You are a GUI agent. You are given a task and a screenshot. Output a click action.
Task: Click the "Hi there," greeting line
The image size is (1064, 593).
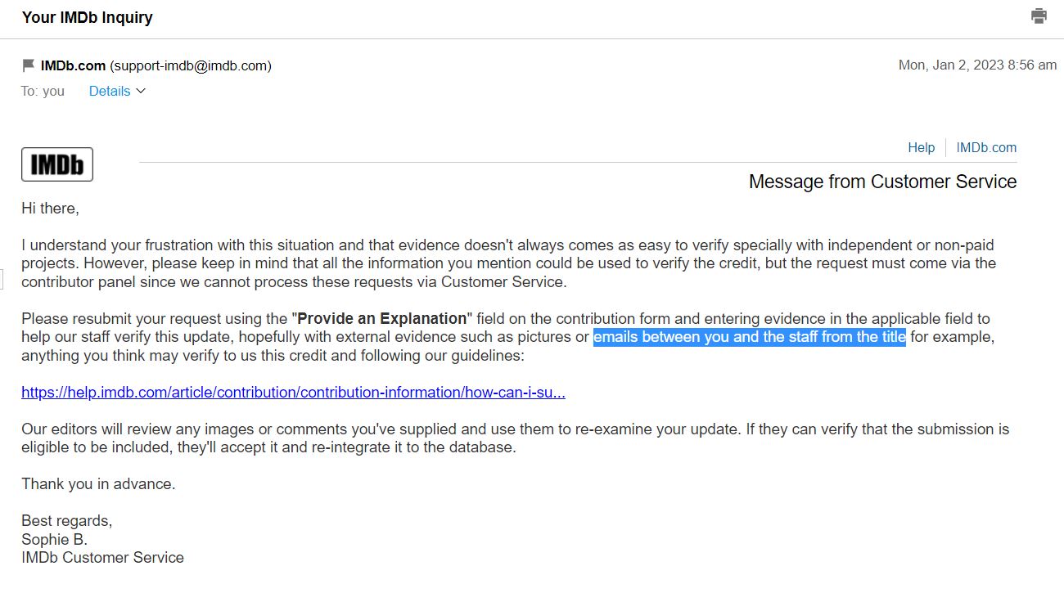pyautogui.click(x=50, y=209)
